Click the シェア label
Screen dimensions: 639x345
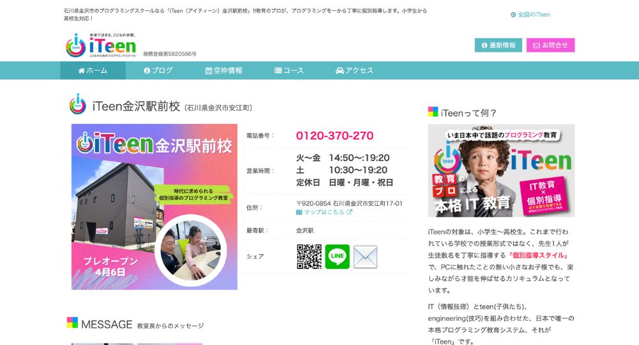255,256
